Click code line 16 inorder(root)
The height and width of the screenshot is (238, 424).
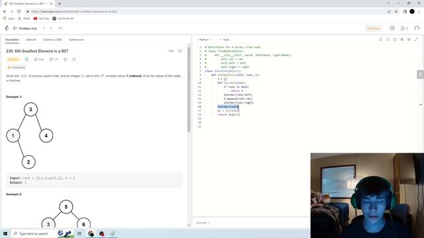pos(228,106)
